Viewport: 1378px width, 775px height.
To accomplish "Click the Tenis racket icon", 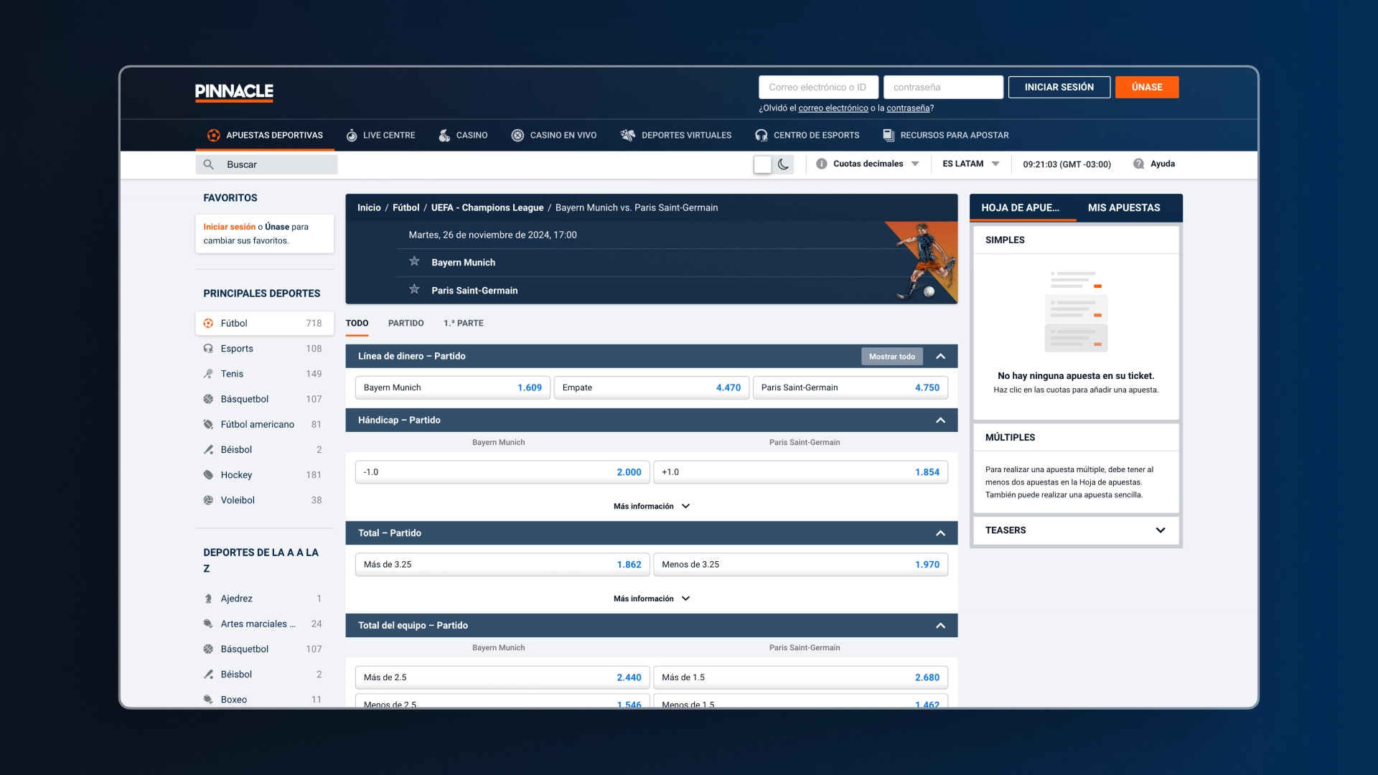I will click(x=208, y=374).
